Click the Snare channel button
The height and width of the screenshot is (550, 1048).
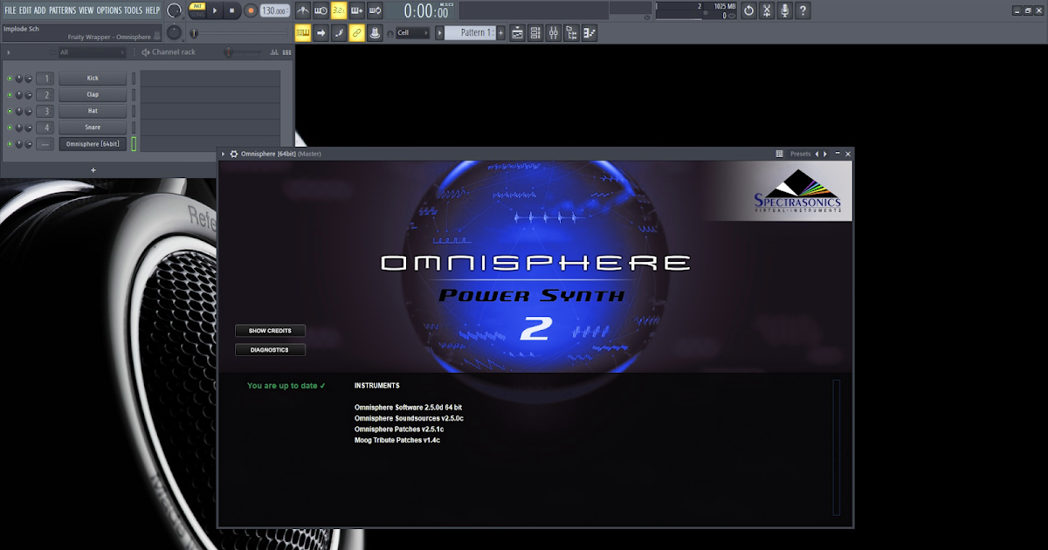93,127
